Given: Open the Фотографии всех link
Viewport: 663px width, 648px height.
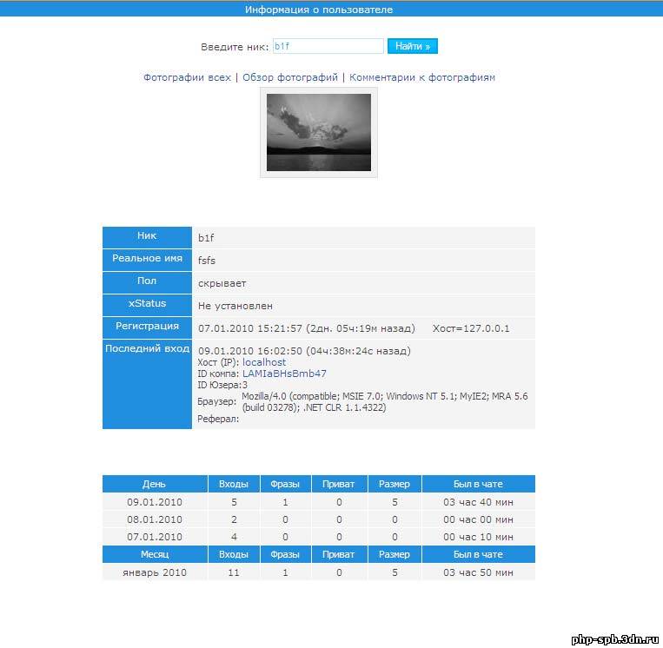Looking at the screenshot, I should pos(187,77).
